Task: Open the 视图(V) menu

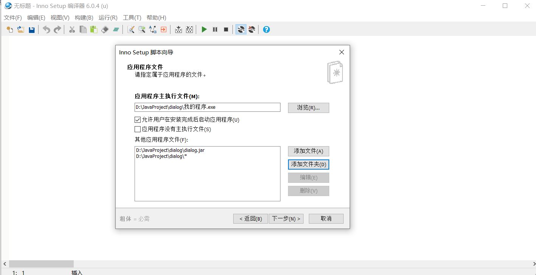Action: pyautogui.click(x=60, y=18)
